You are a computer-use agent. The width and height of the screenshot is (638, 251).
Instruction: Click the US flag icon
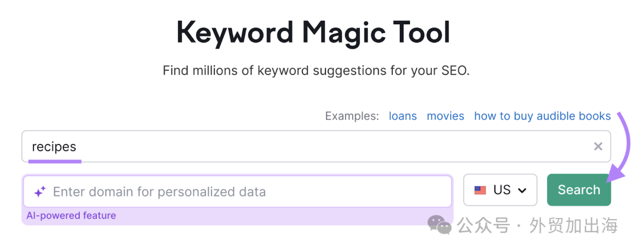point(480,190)
